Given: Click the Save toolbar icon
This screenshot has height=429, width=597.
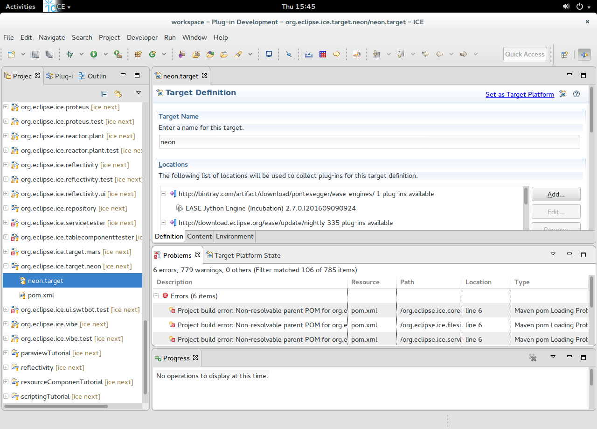Looking at the screenshot, I should (35, 54).
